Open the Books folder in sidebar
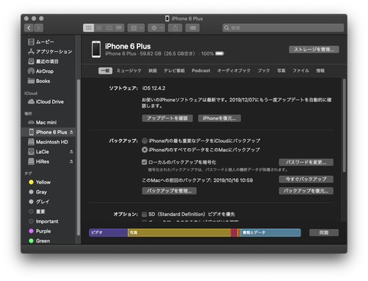 click(x=39, y=81)
